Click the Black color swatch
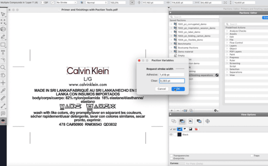Viewport: 268px width, 166px height. point(179,134)
